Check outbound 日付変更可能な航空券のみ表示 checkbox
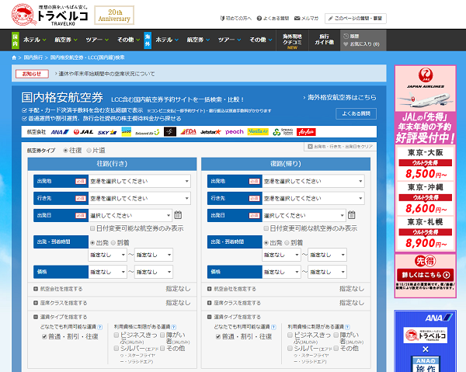 click(92, 228)
